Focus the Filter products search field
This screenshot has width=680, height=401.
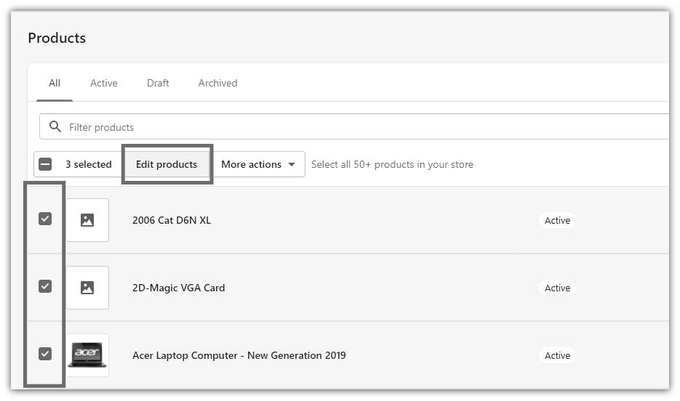(x=354, y=126)
